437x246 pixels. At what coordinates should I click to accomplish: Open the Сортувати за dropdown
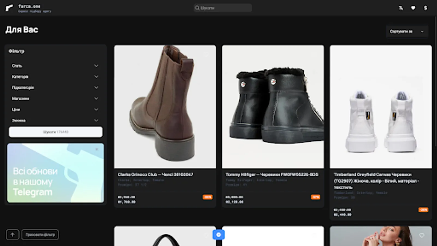(x=407, y=31)
